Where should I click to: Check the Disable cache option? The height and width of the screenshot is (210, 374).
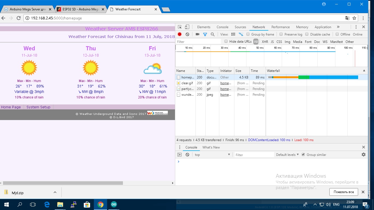click(307, 34)
